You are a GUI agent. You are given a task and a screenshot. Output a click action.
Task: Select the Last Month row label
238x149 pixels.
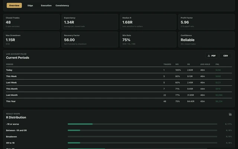point(12,95)
